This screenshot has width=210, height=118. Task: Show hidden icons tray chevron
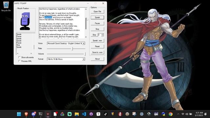click(x=178, y=114)
